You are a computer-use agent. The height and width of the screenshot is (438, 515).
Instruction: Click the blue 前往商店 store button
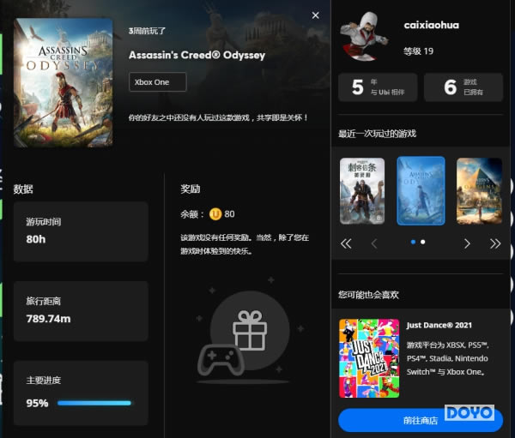421,420
